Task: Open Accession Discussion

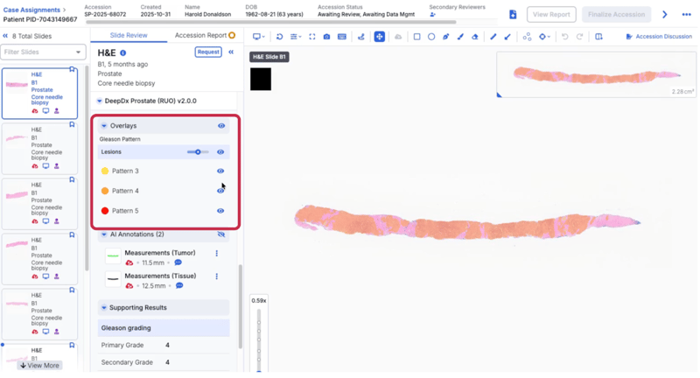Action: [x=659, y=37]
